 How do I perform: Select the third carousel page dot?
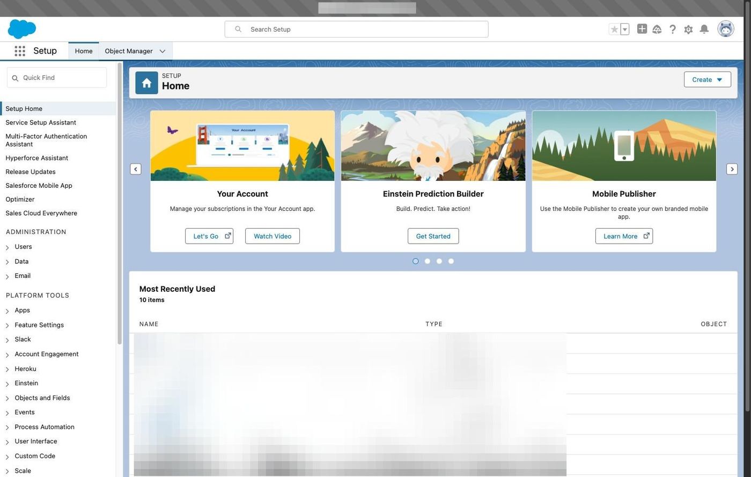click(x=439, y=261)
